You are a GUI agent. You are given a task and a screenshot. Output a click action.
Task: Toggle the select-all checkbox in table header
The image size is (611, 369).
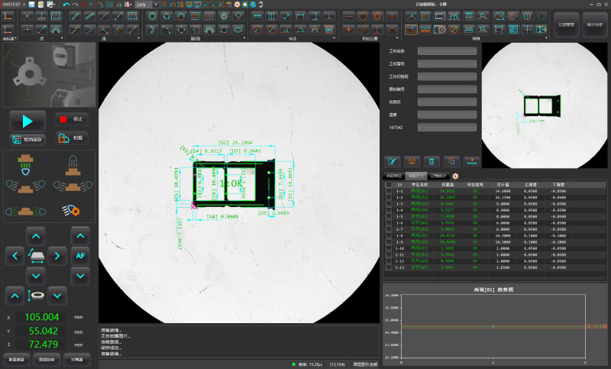[x=389, y=184]
